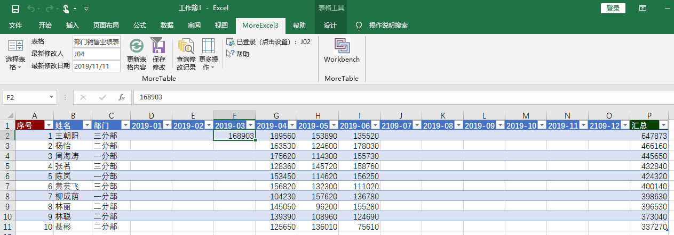Image resolution: width=674 pixels, height=235 pixels.
Task: Switch to the 公式 tab
Action: tap(140, 26)
